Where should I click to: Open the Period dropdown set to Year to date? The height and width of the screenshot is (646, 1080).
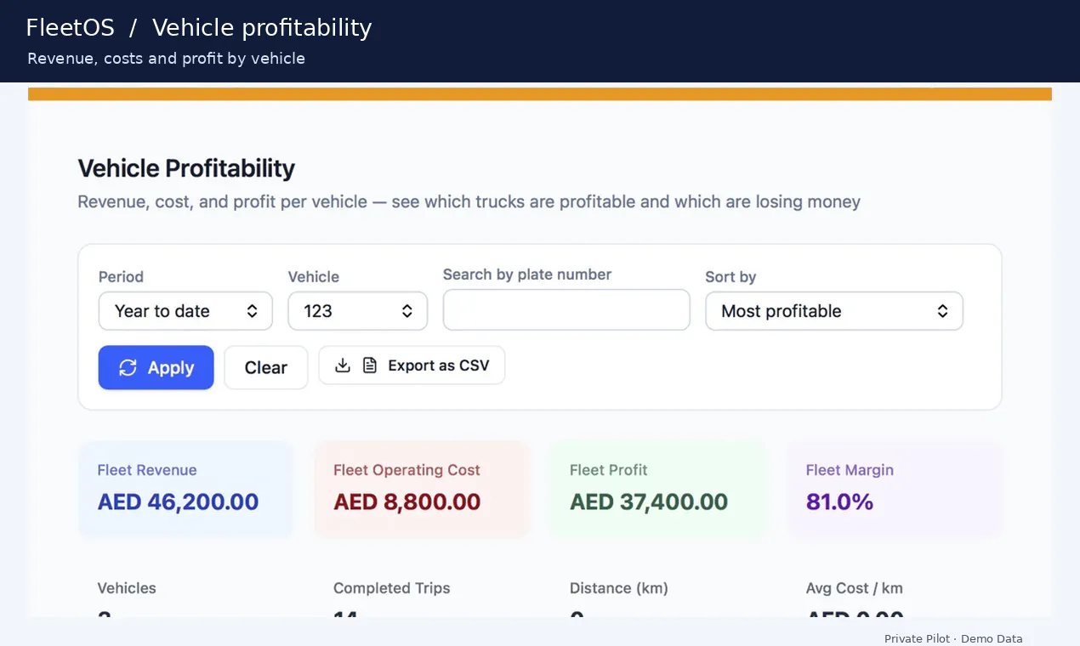tap(185, 311)
